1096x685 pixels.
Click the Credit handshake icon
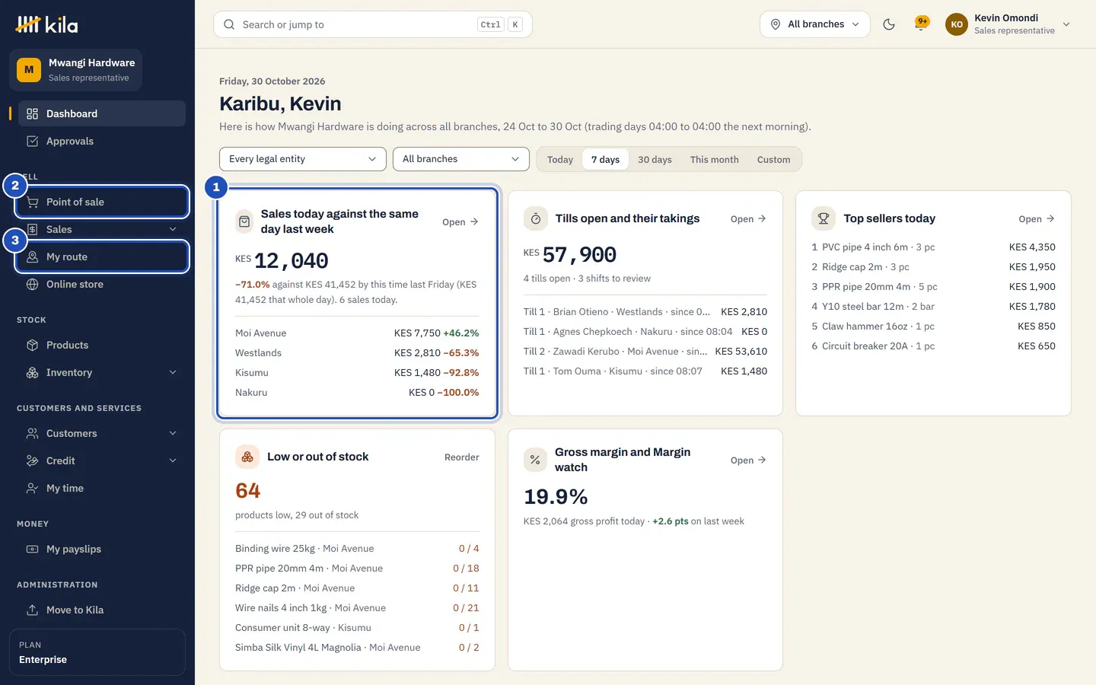coord(32,460)
